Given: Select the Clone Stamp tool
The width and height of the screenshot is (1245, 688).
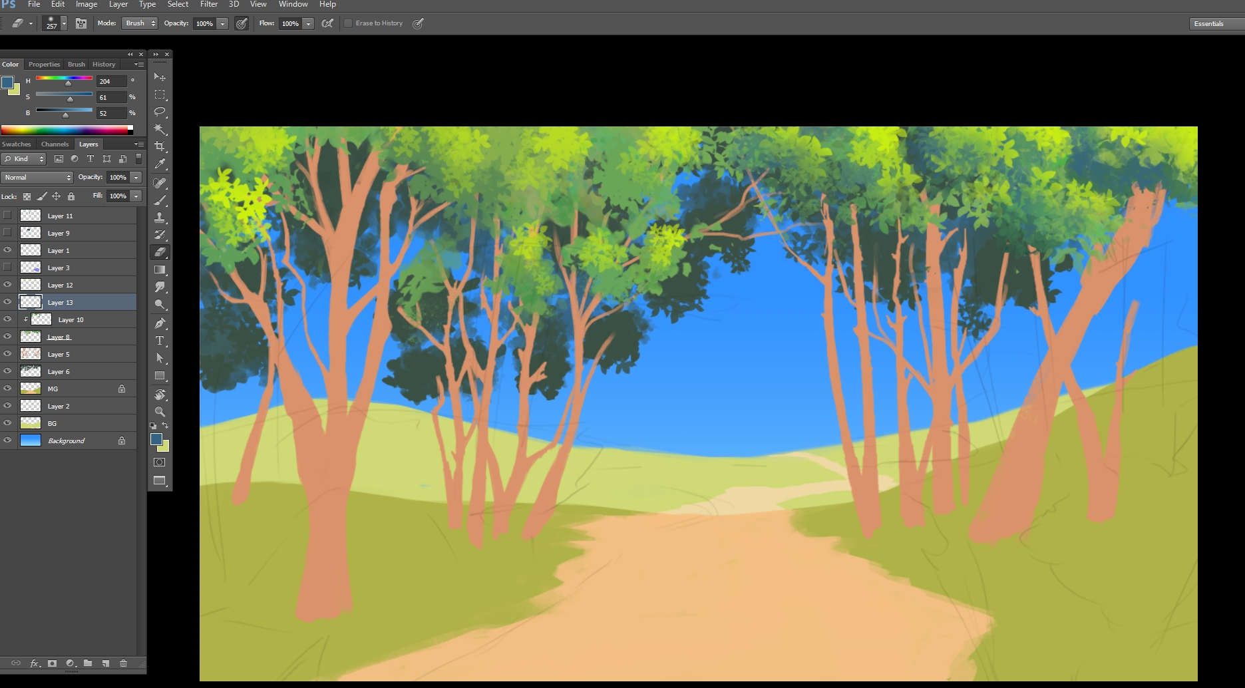Looking at the screenshot, I should coord(160,218).
